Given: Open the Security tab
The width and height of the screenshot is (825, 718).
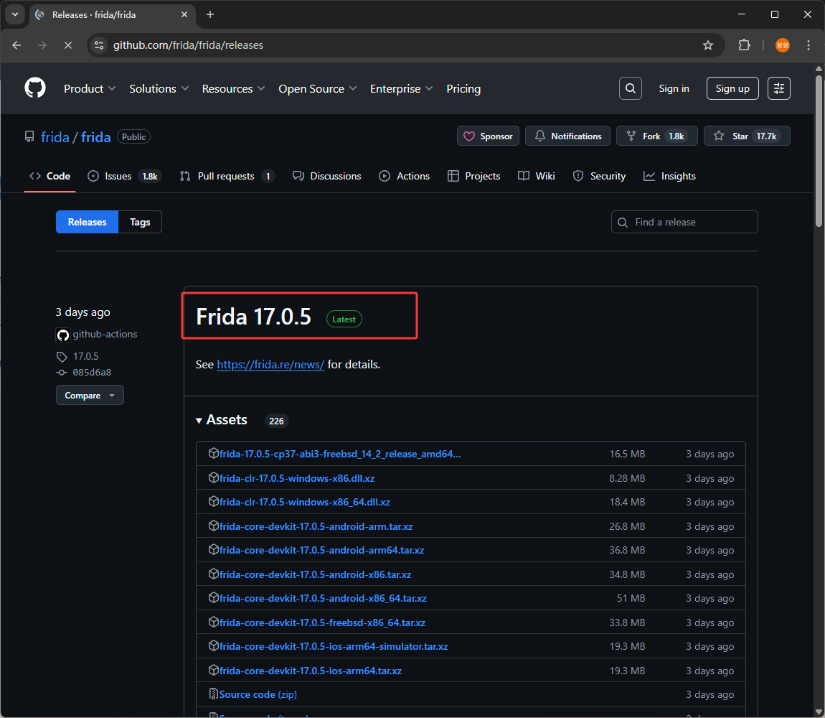Looking at the screenshot, I should tap(599, 176).
